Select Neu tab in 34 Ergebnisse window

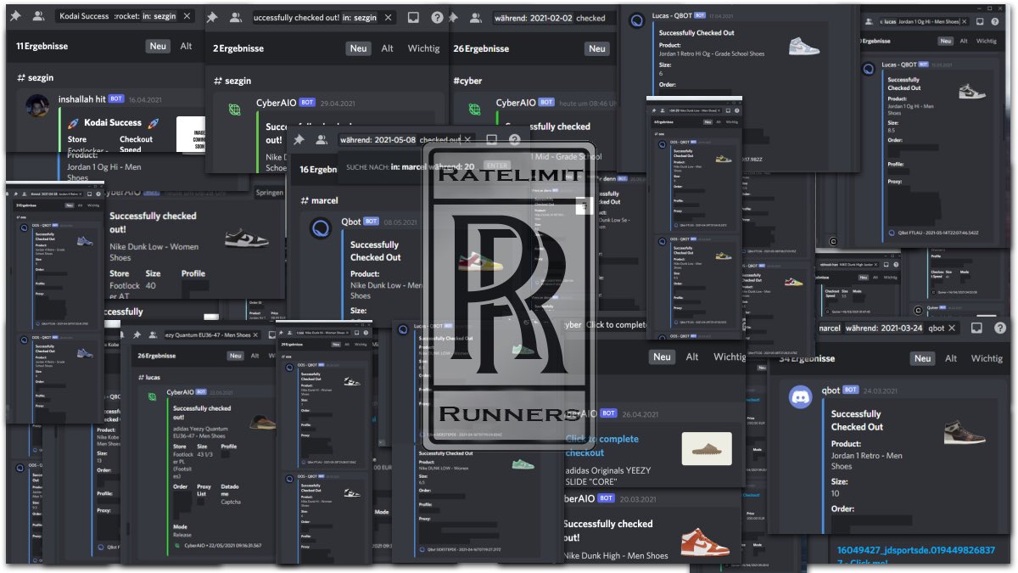tap(923, 358)
